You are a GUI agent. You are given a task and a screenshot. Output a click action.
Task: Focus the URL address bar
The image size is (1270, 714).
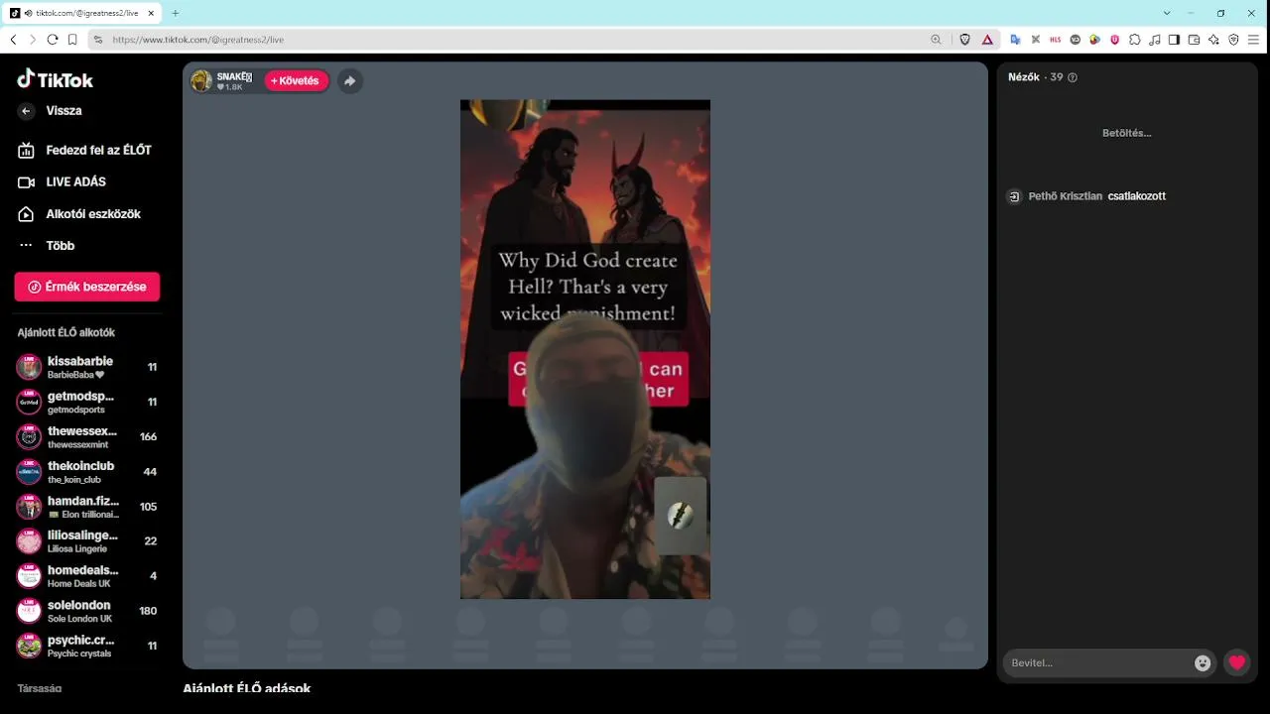tap(516, 40)
